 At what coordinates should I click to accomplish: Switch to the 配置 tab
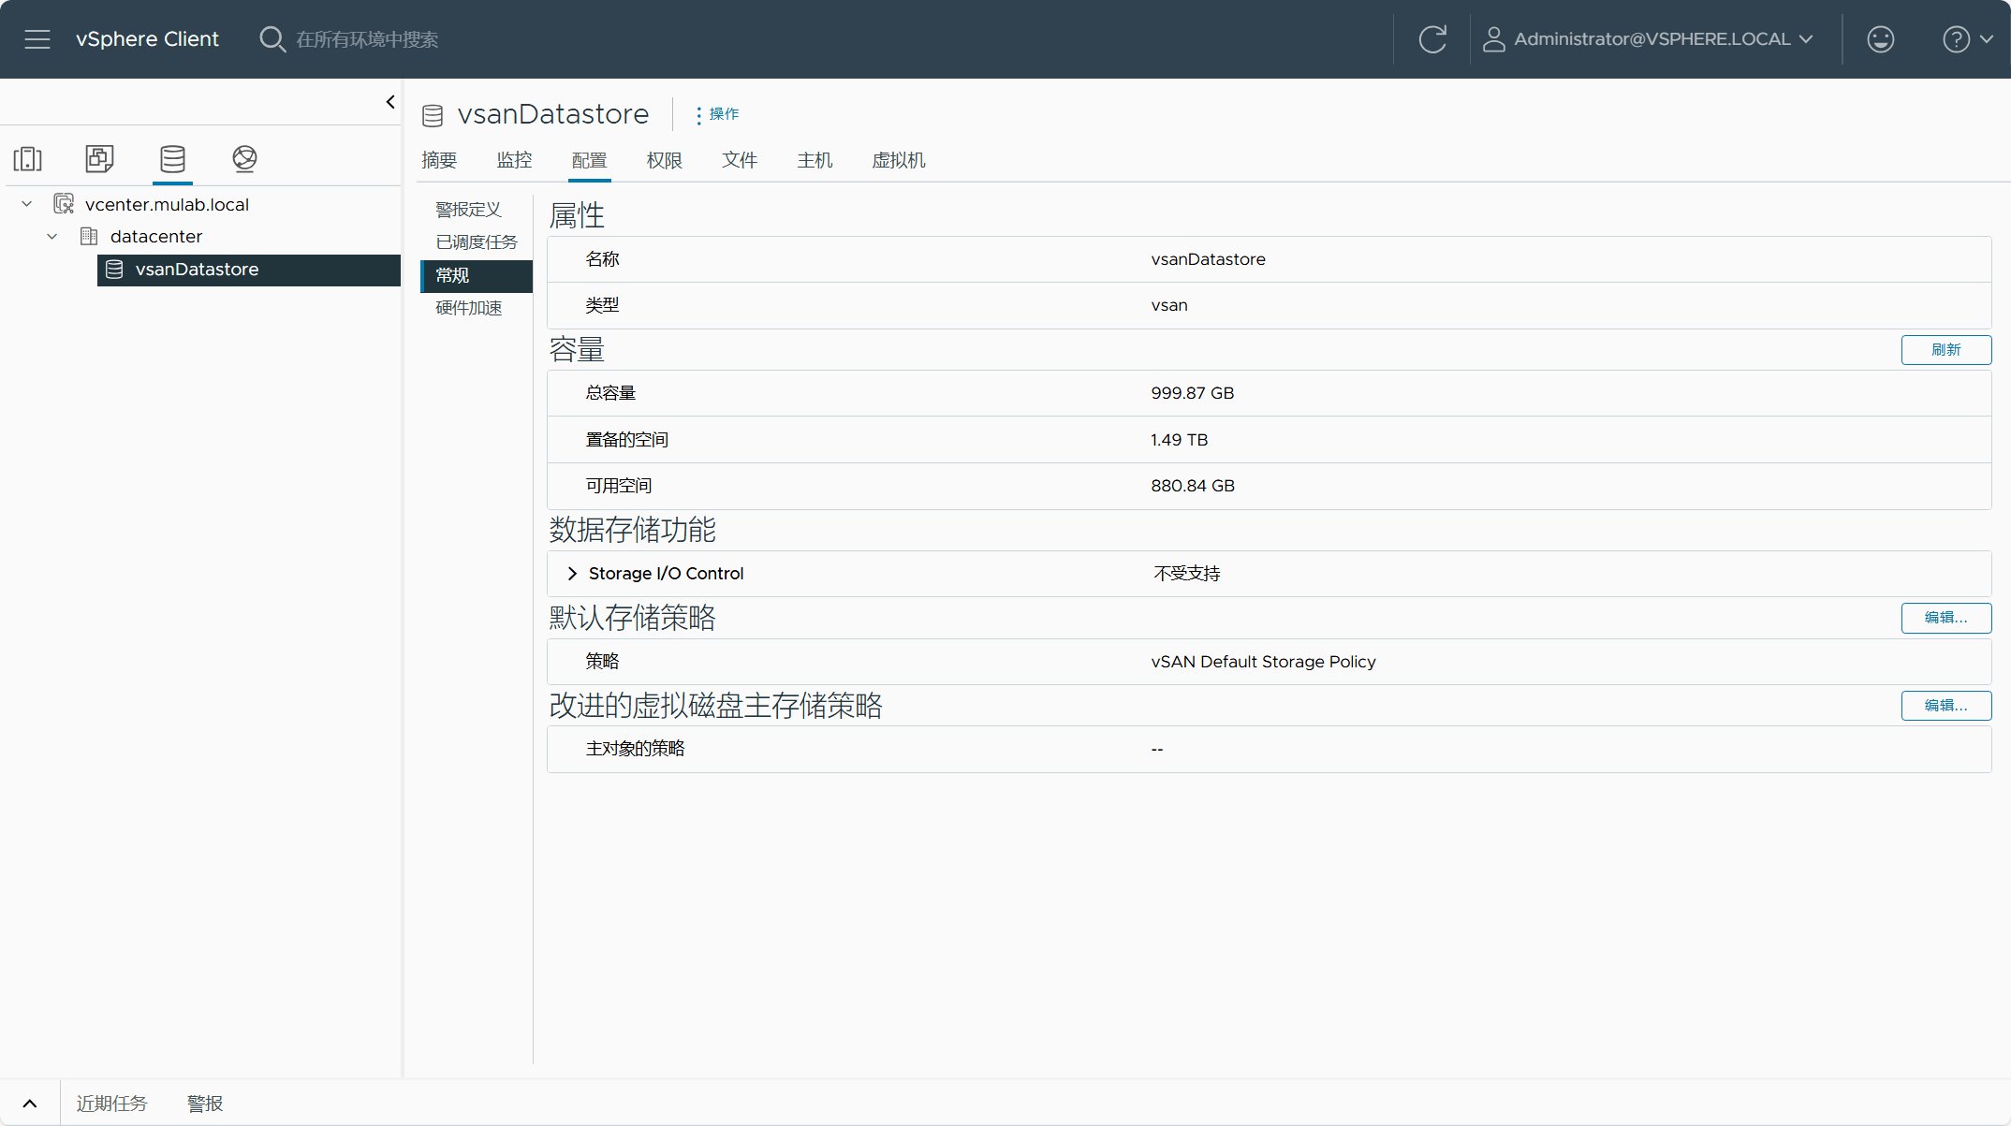[590, 160]
